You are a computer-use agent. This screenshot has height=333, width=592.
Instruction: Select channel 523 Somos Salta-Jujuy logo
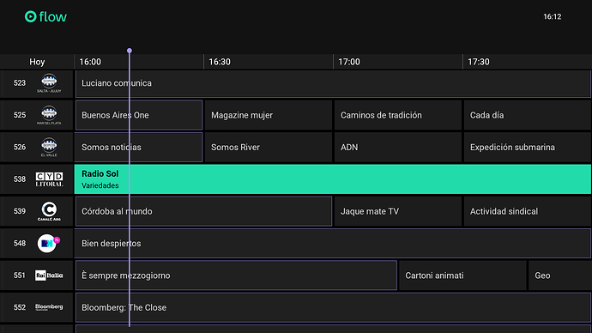[49, 83]
